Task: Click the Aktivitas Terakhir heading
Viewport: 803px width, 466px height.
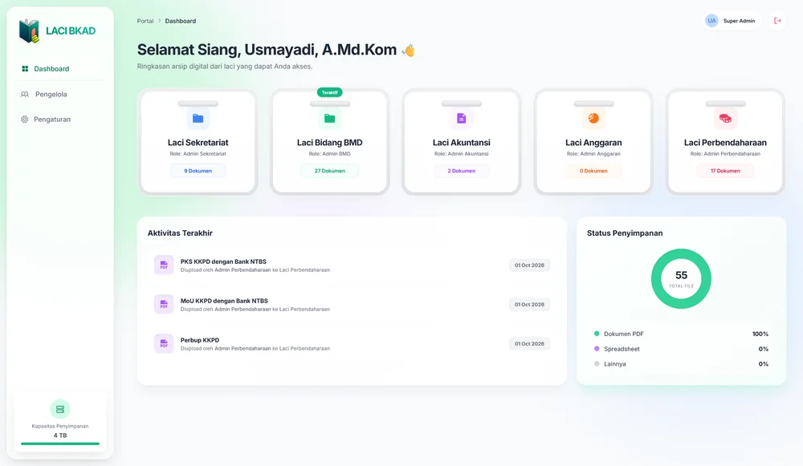Action: click(x=180, y=233)
